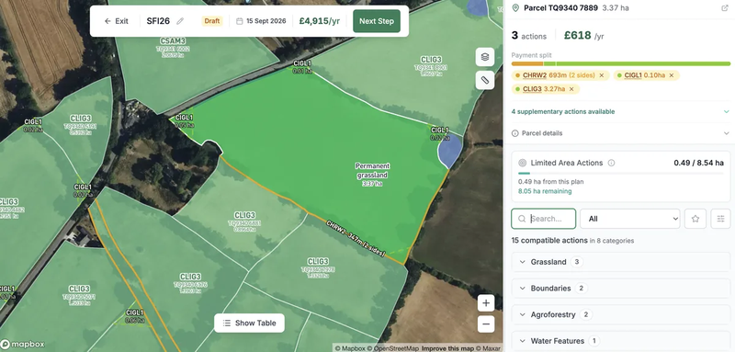Open the filter settings sliders icon
This screenshot has height=352, width=735.
[x=720, y=219]
